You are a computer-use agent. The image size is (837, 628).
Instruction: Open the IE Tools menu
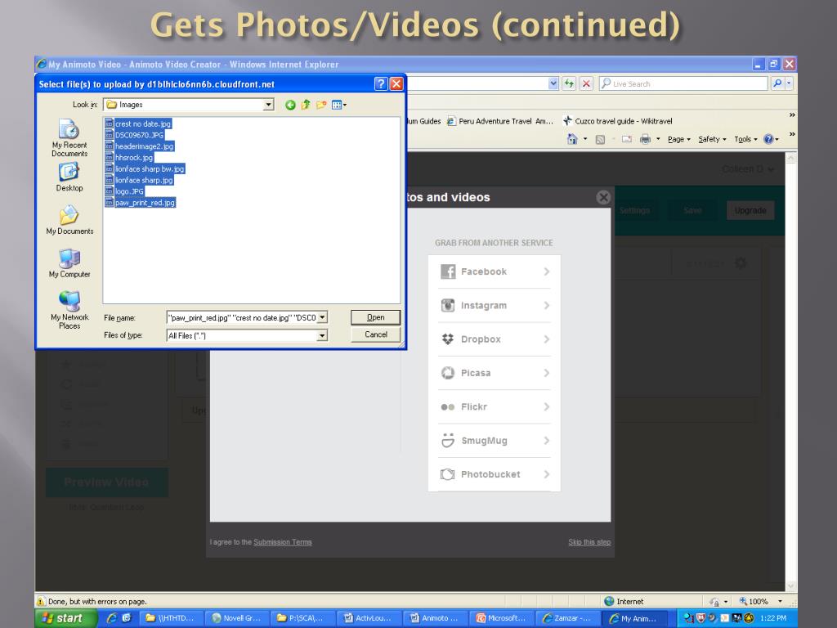(745, 139)
